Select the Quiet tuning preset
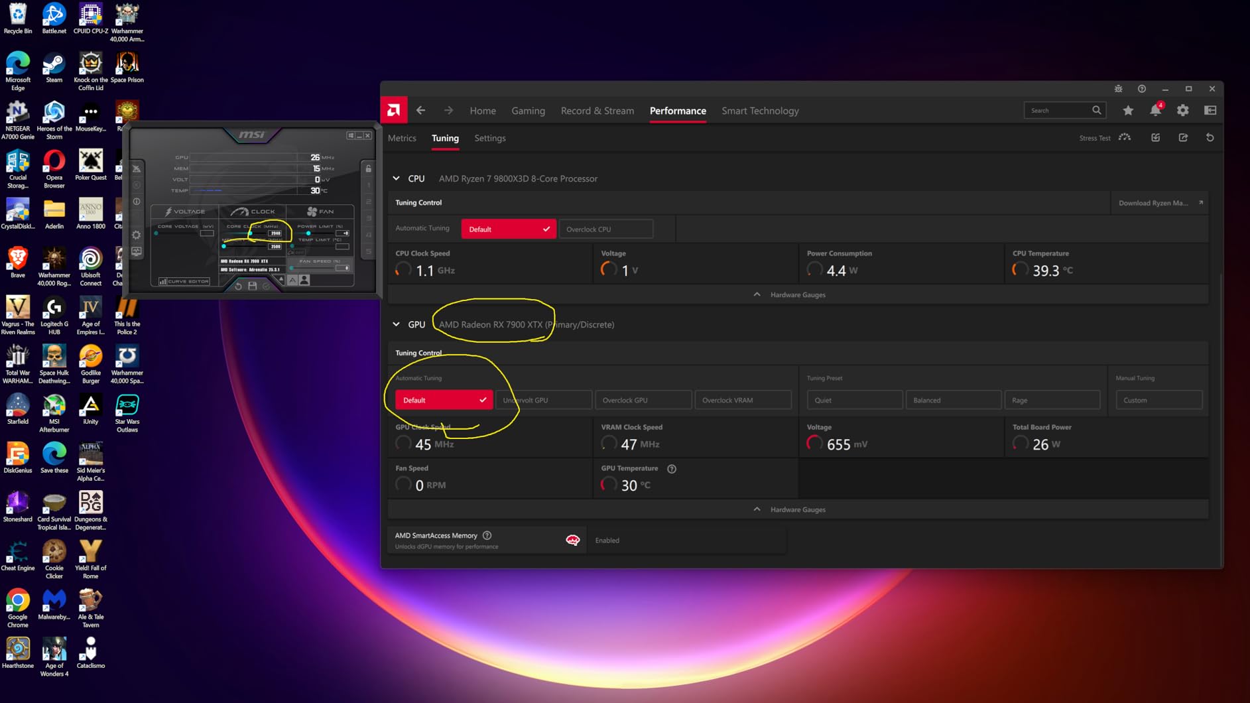Viewport: 1250px width, 703px height. click(855, 400)
